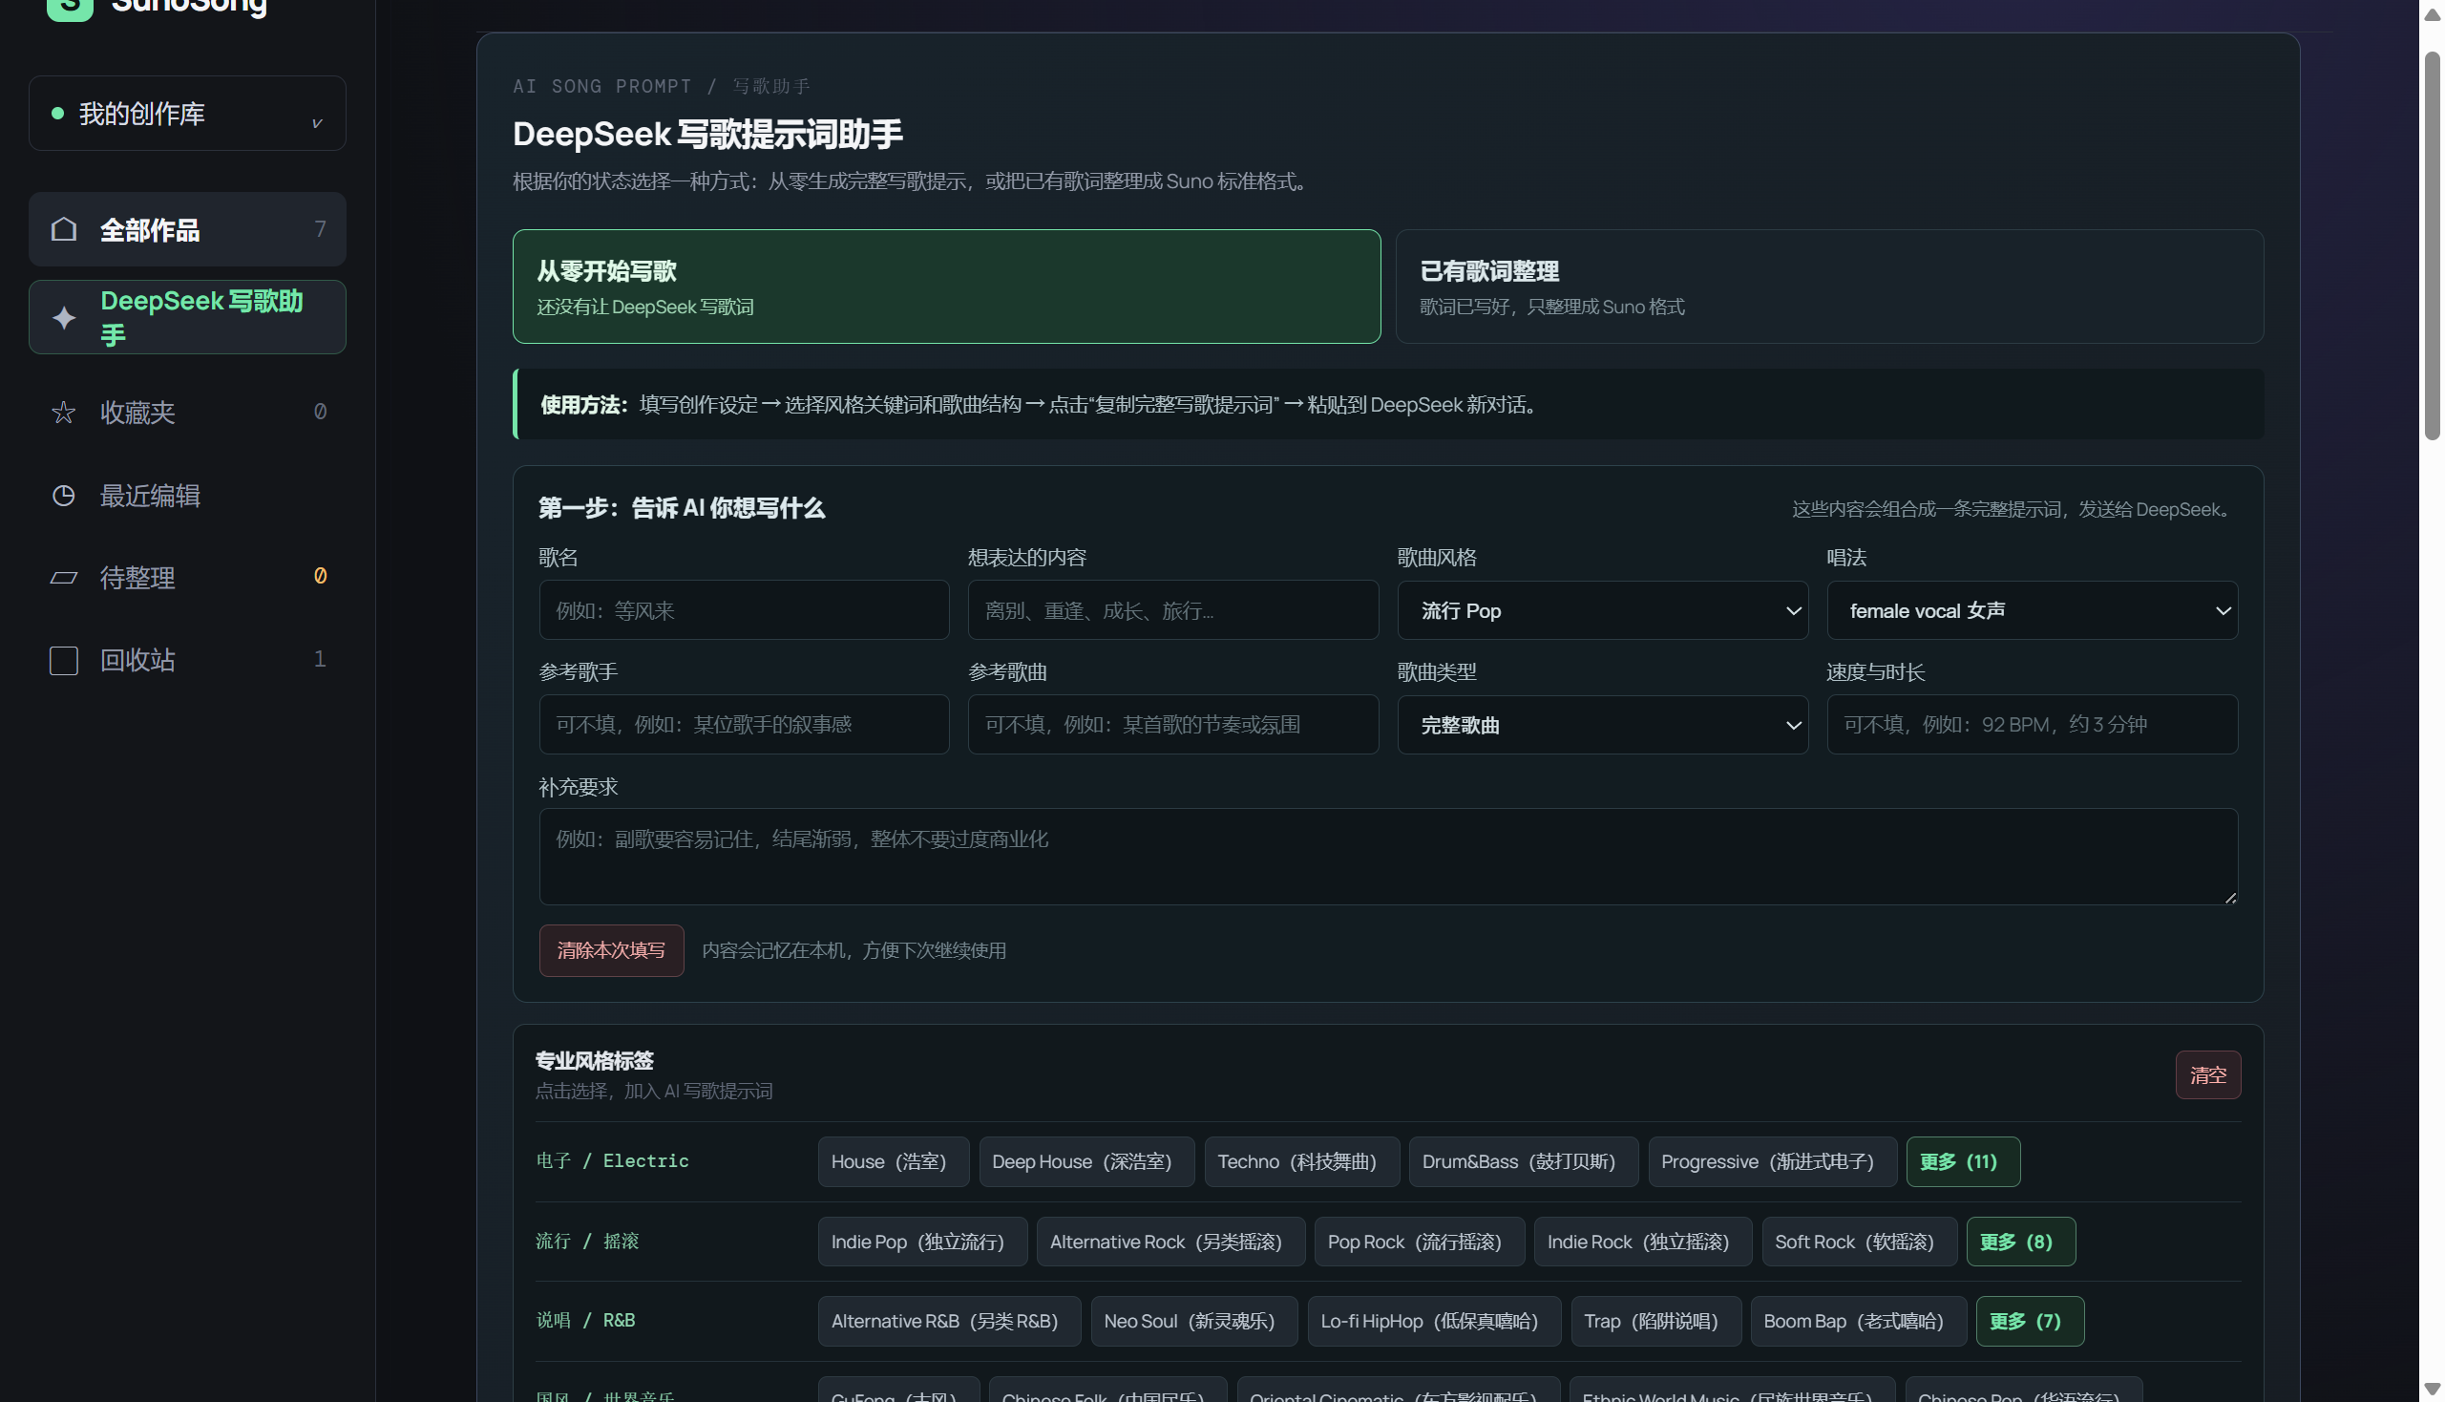Viewport: 2445px width, 1402px height.
Task: Expand the 我的创作库 library selector
Action: pyautogui.click(x=188, y=114)
